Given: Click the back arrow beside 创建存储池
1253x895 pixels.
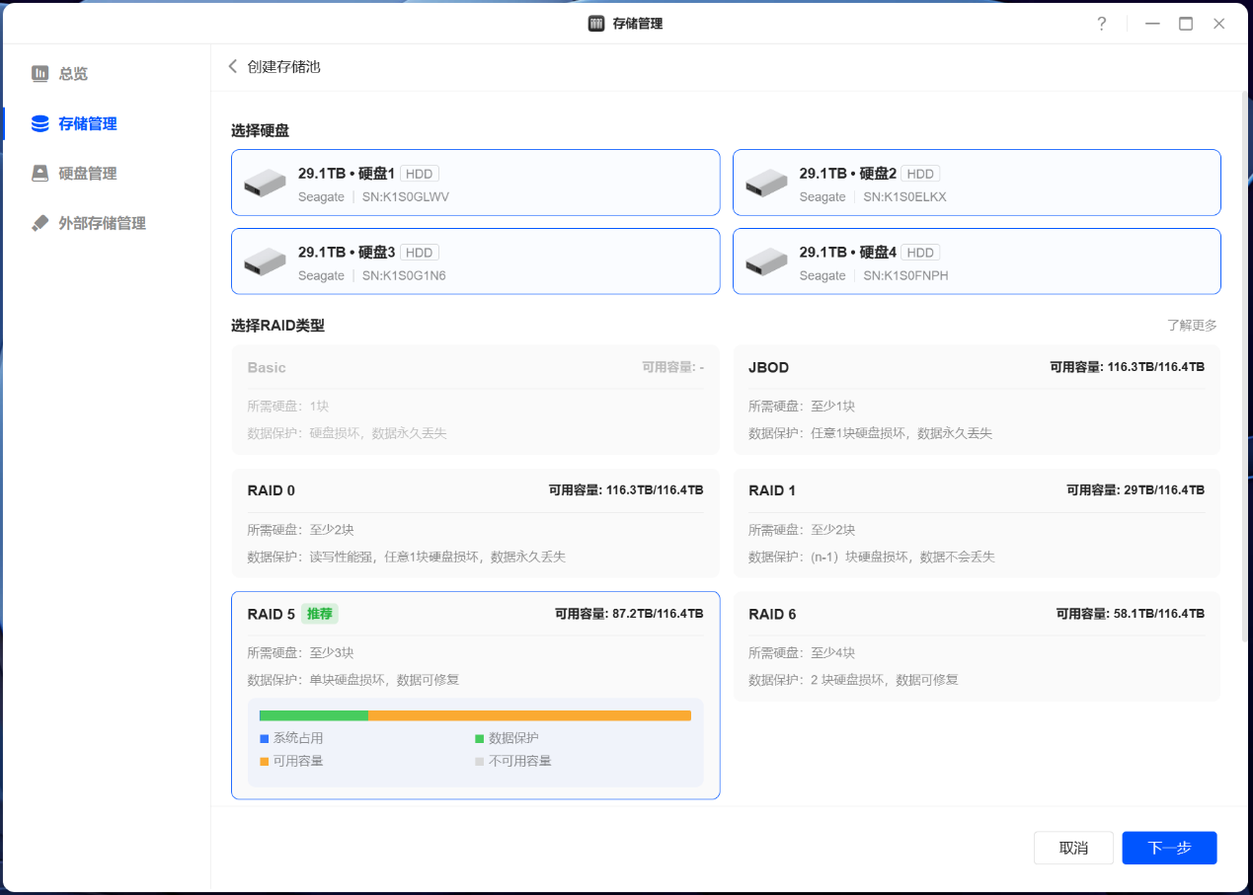Looking at the screenshot, I should coord(233,66).
